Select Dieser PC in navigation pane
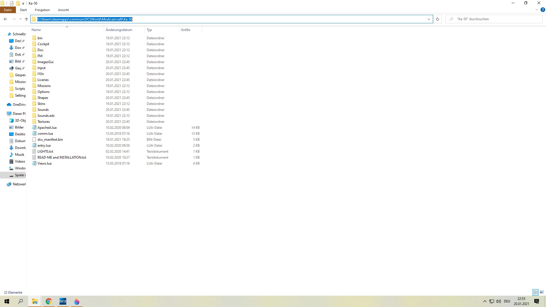The image size is (546, 307). [16, 114]
